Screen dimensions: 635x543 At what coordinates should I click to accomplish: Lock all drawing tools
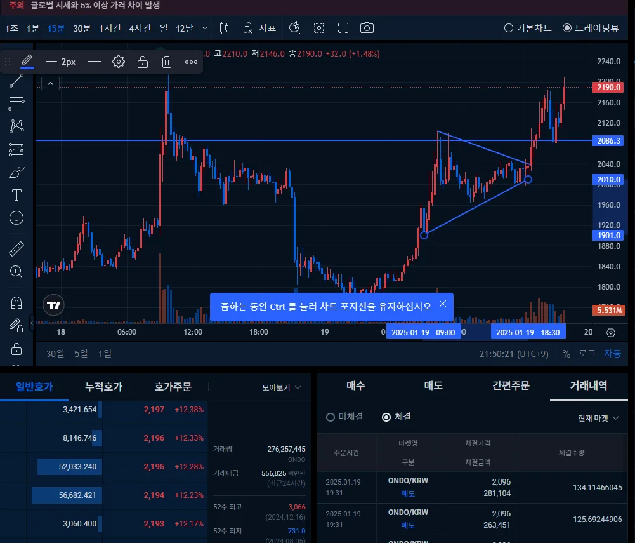(16, 349)
